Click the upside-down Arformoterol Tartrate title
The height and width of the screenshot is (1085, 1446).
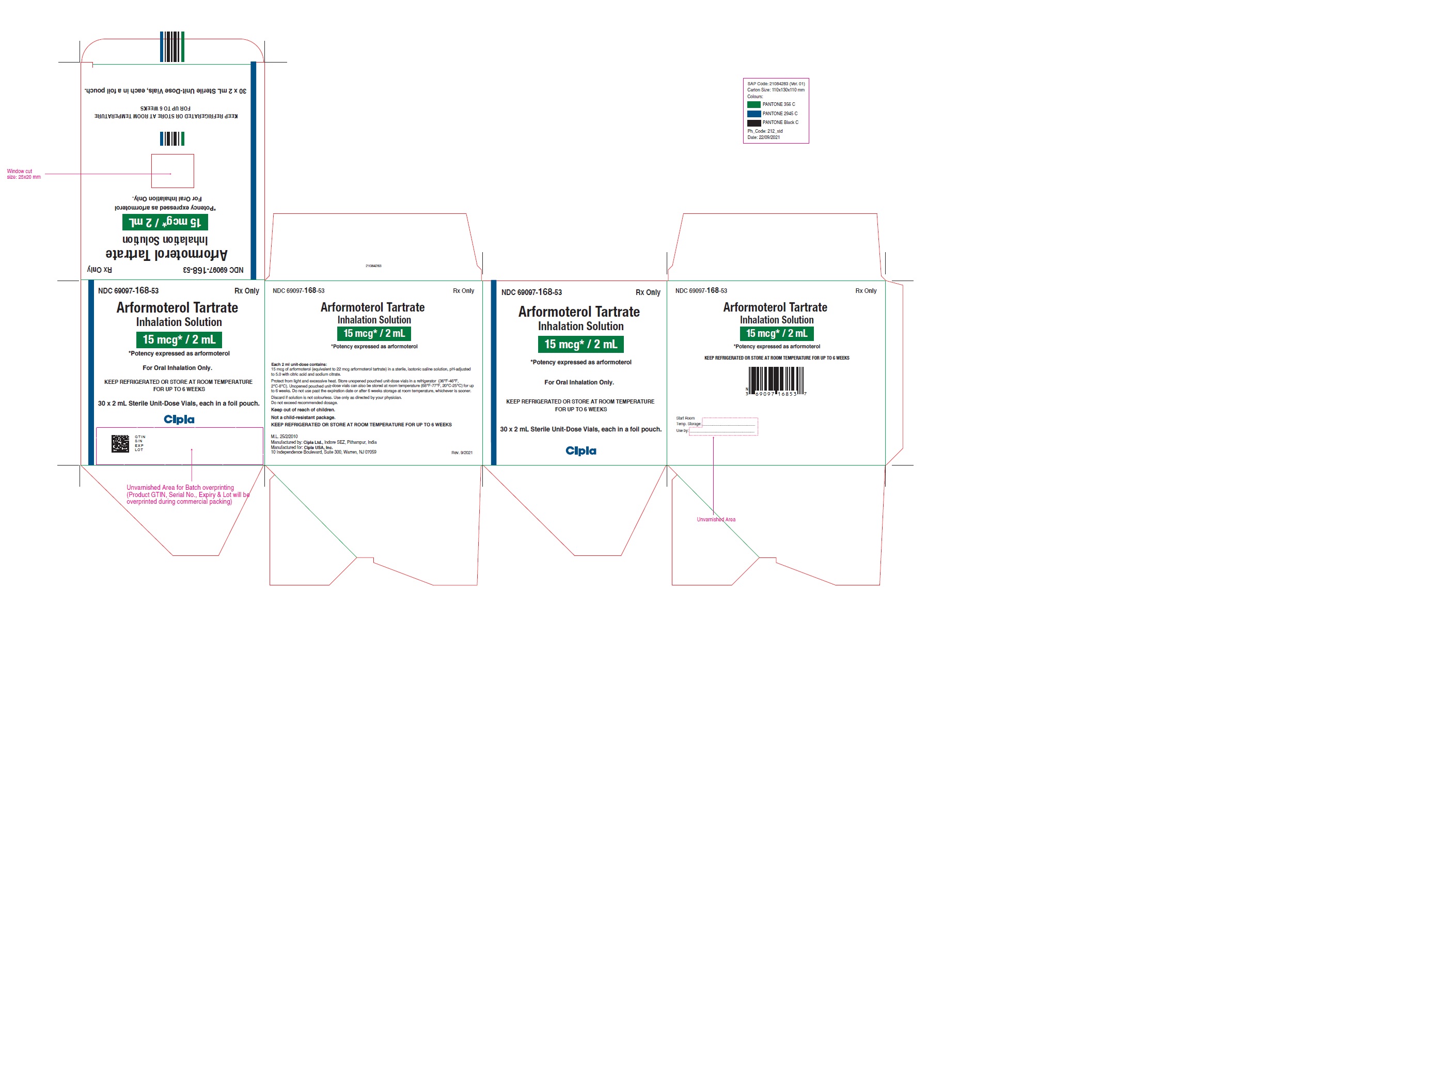point(167,254)
